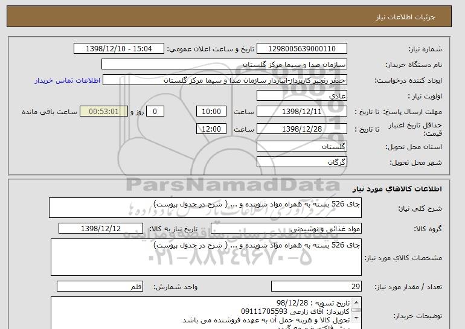465x329 pixels.
Task: Click the label اولویت نیاز
Action: point(425,96)
